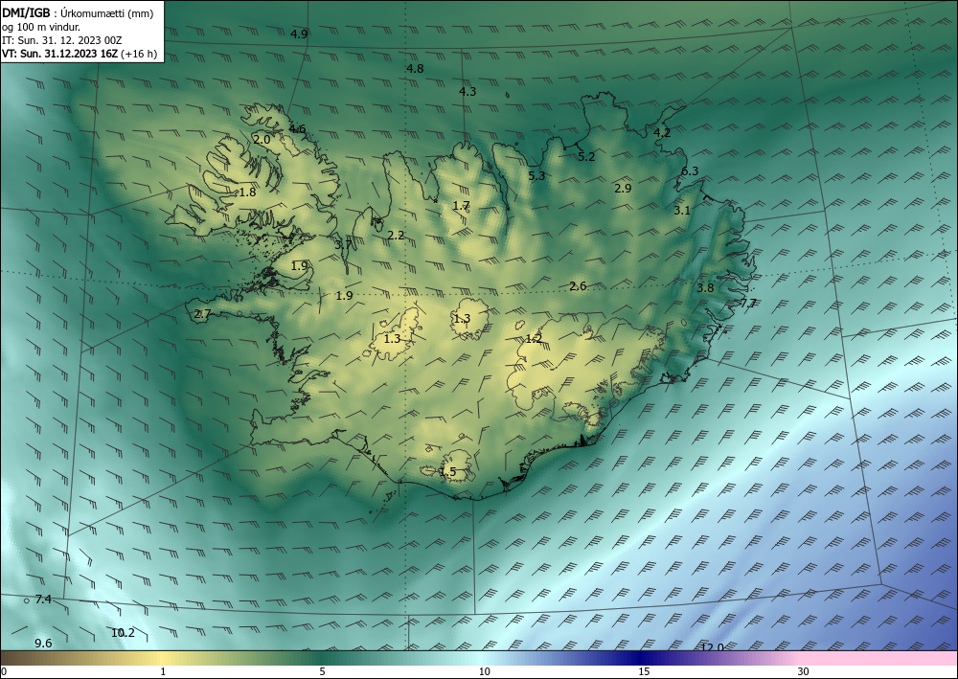Click the 'VT: Sun. 31.12.2023 16Z (+16 h)' line
The image size is (958, 679).
point(80,54)
